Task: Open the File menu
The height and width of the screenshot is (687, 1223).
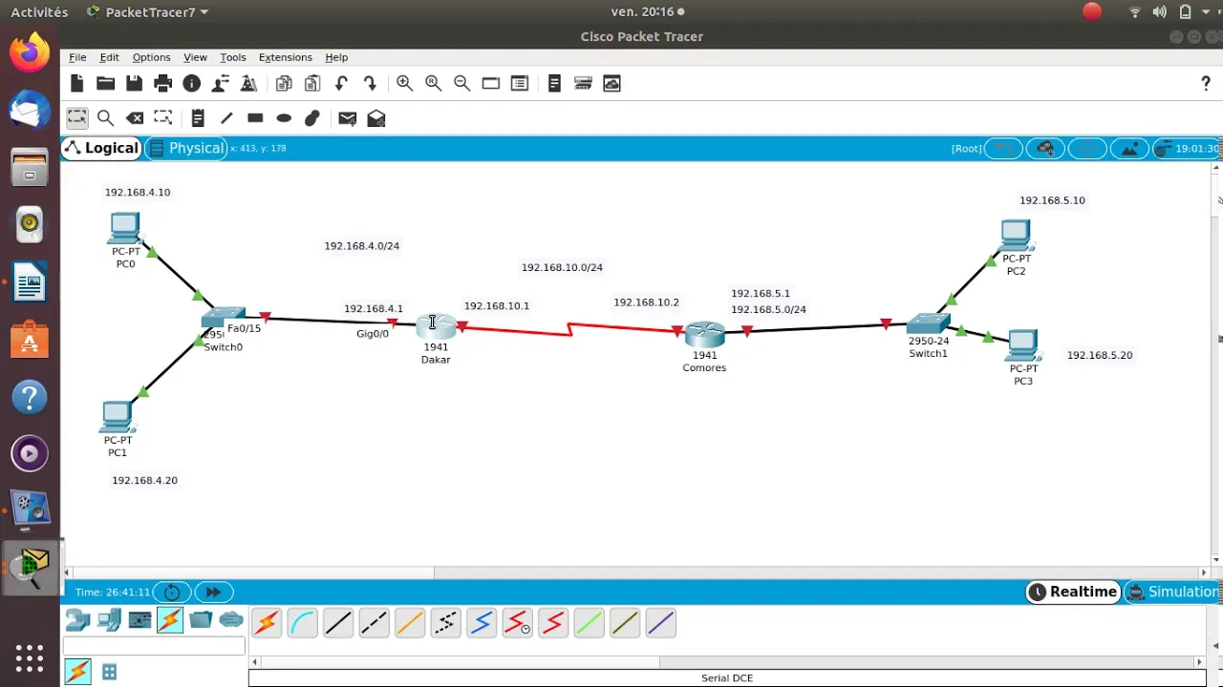Action: click(77, 57)
